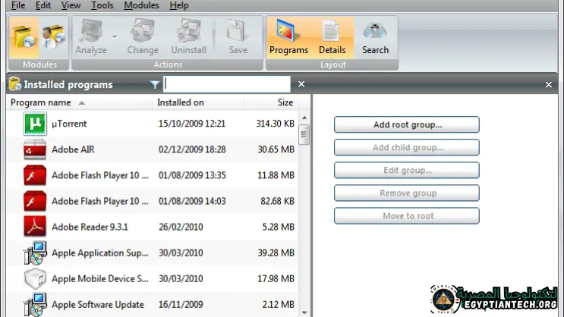Select the Apple Application Support icon
The image size is (564, 317).
tap(35, 253)
